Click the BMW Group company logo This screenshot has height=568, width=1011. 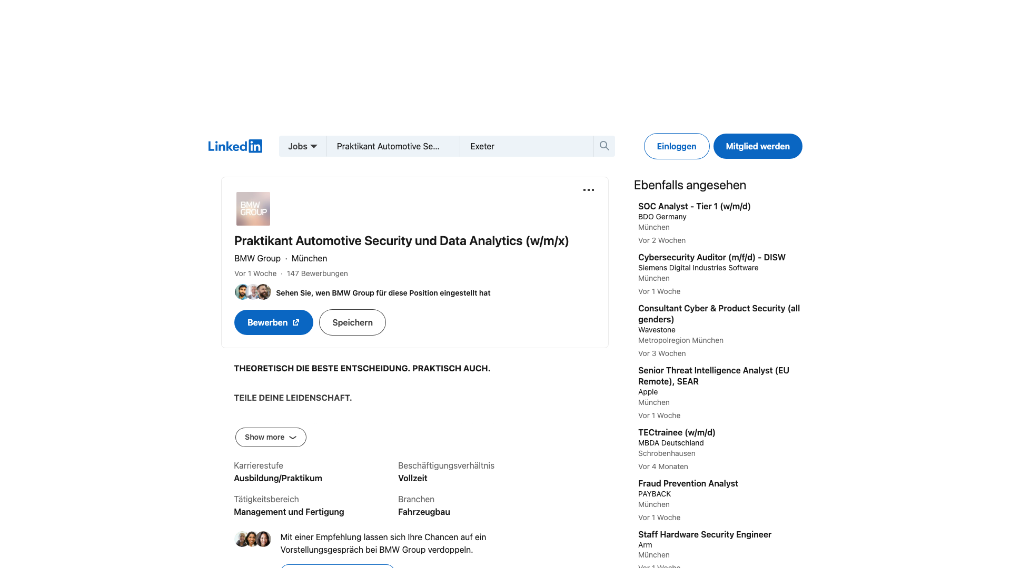tap(253, 209)
